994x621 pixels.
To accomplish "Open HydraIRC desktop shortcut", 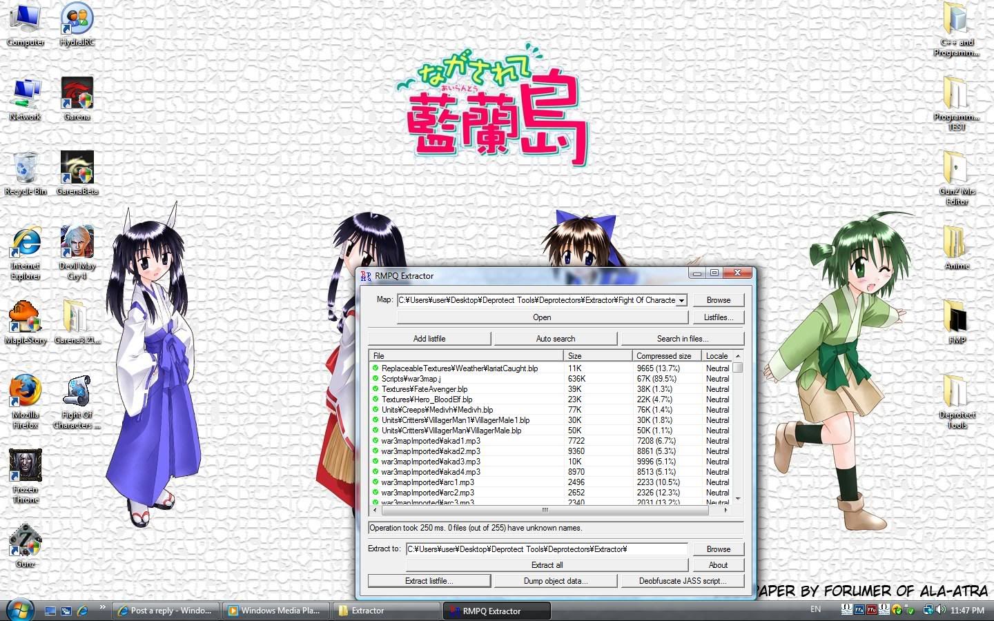I will (77, 24).
